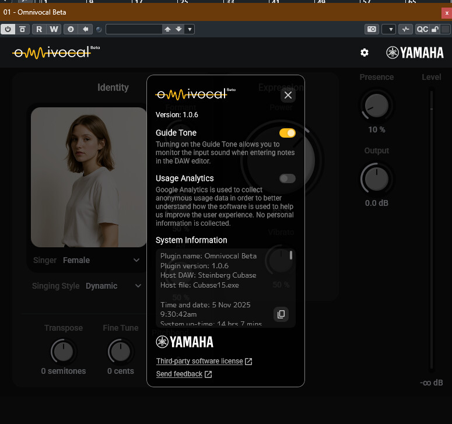
Task: Open the QC quick controls button
Action: (x=422, y=29)
